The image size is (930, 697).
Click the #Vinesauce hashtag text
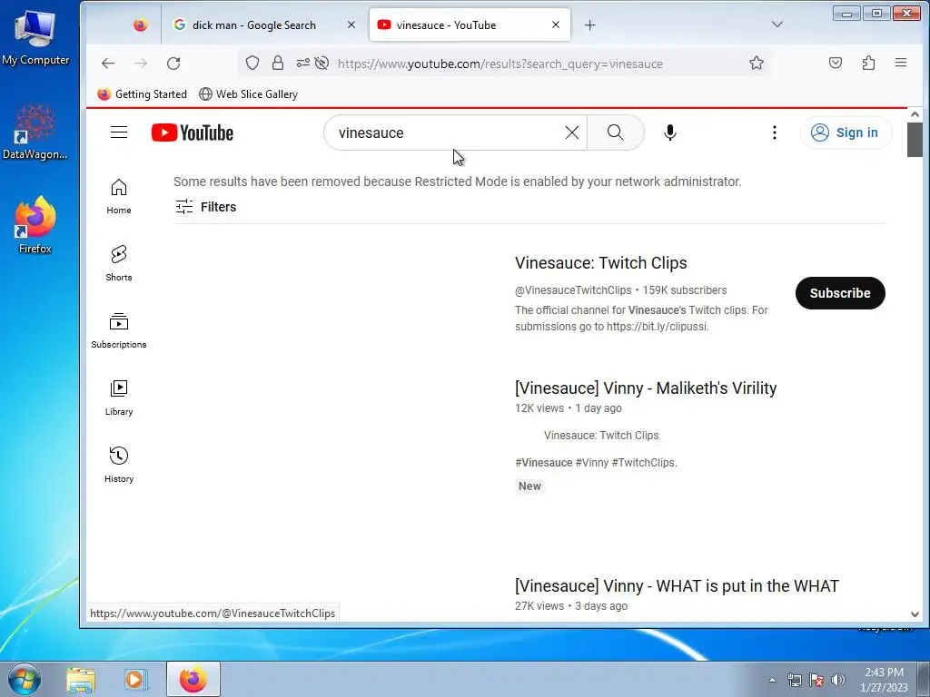coord(543,462)
